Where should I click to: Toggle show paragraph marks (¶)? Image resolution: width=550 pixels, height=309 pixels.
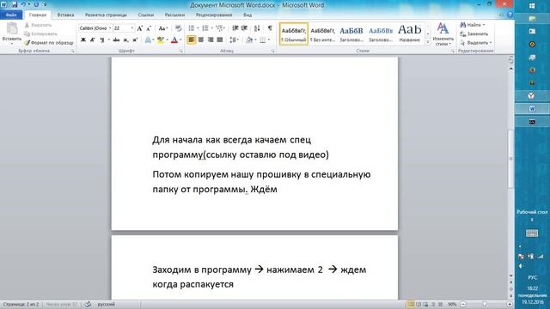point(270,28)
